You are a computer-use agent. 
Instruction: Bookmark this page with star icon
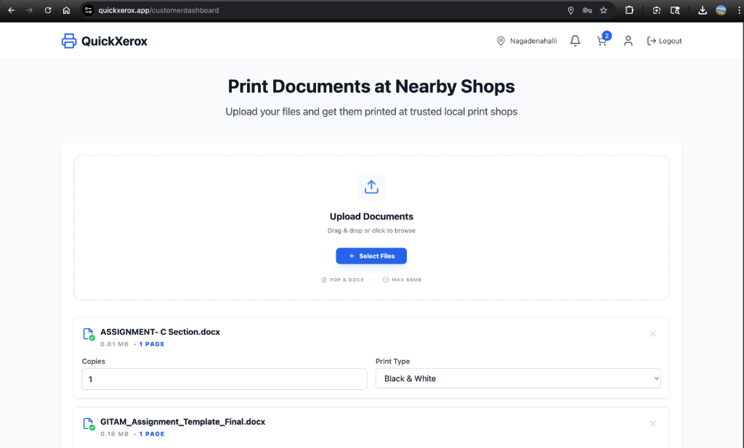click(x=603, y=10)
